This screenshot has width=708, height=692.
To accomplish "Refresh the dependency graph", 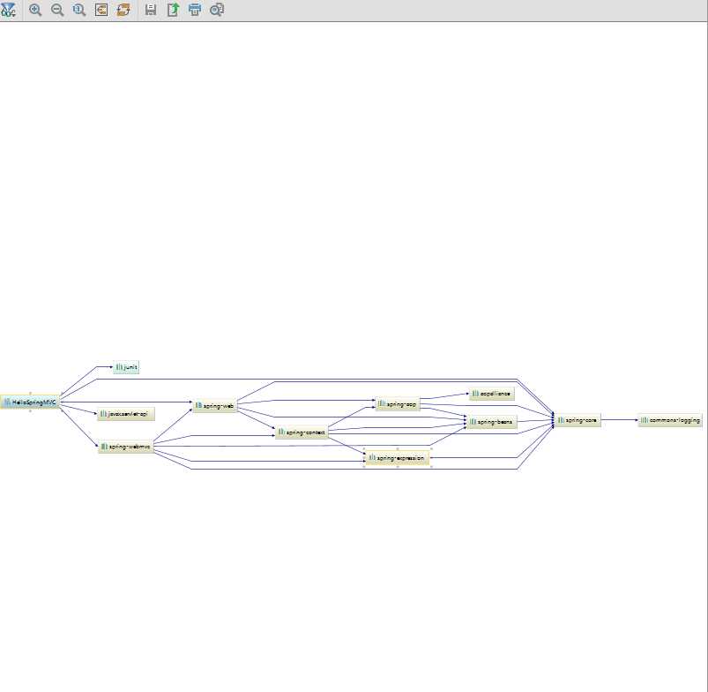I will (123, 10).
